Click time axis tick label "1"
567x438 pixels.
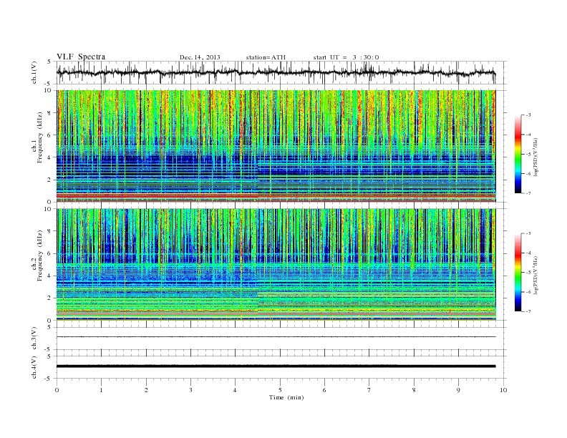(101, 390)
